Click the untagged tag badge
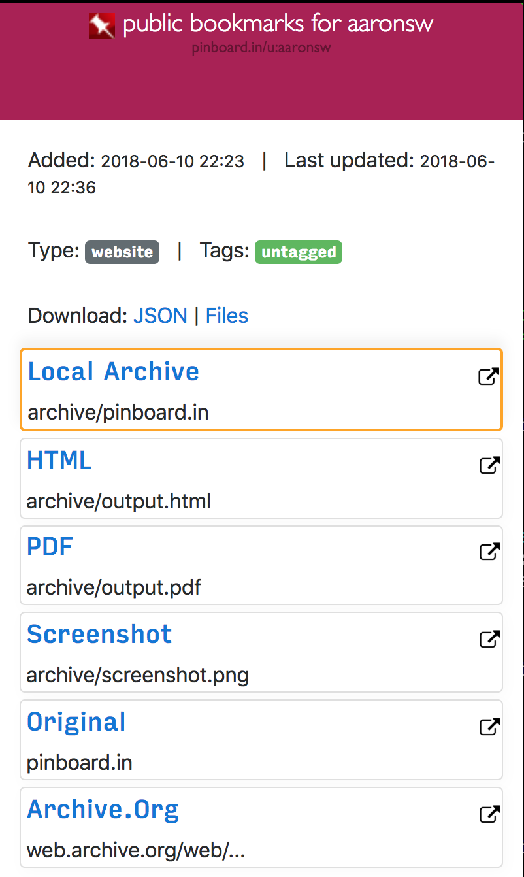This screenshot has height=877, width=524. tap(299, 252)
